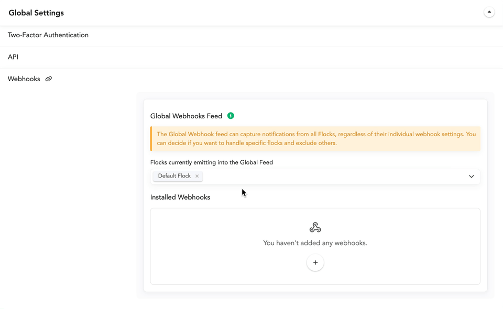Remove the Default Flock tag with its x
503x309 pixels.
[x=197, y=176]
